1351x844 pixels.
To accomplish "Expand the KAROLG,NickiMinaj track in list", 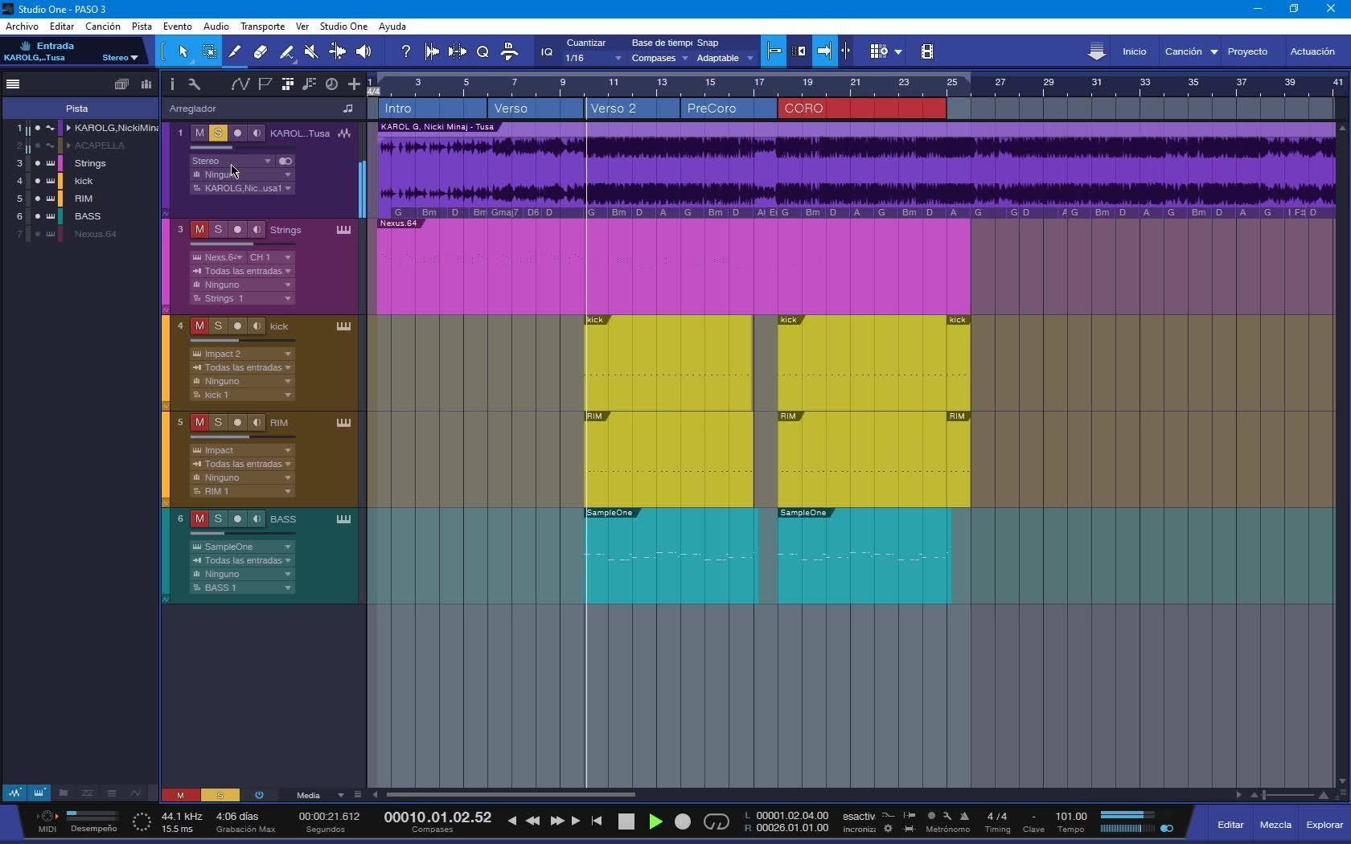I will [x=68, y=128].
